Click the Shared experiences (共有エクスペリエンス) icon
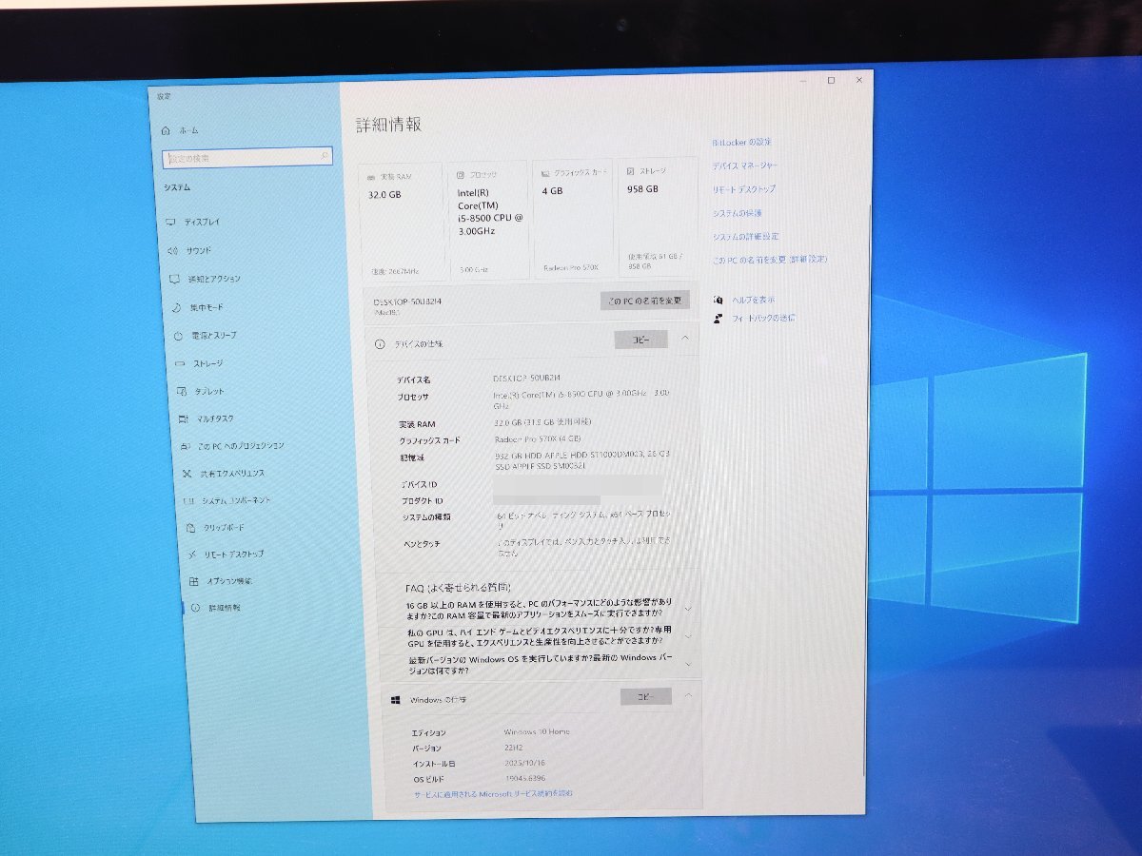The image size is (1142, 856). click(x=187, y=474)
